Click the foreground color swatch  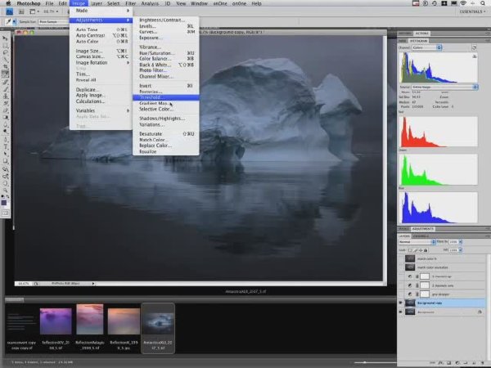point(4,203)
